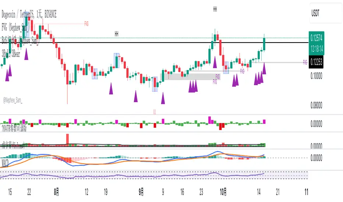Select the BoS/ChoCh (Nephew_Sam_) indicator legend
The width and height of the screenshot is (343, 202).
click(x=21, y=41)
